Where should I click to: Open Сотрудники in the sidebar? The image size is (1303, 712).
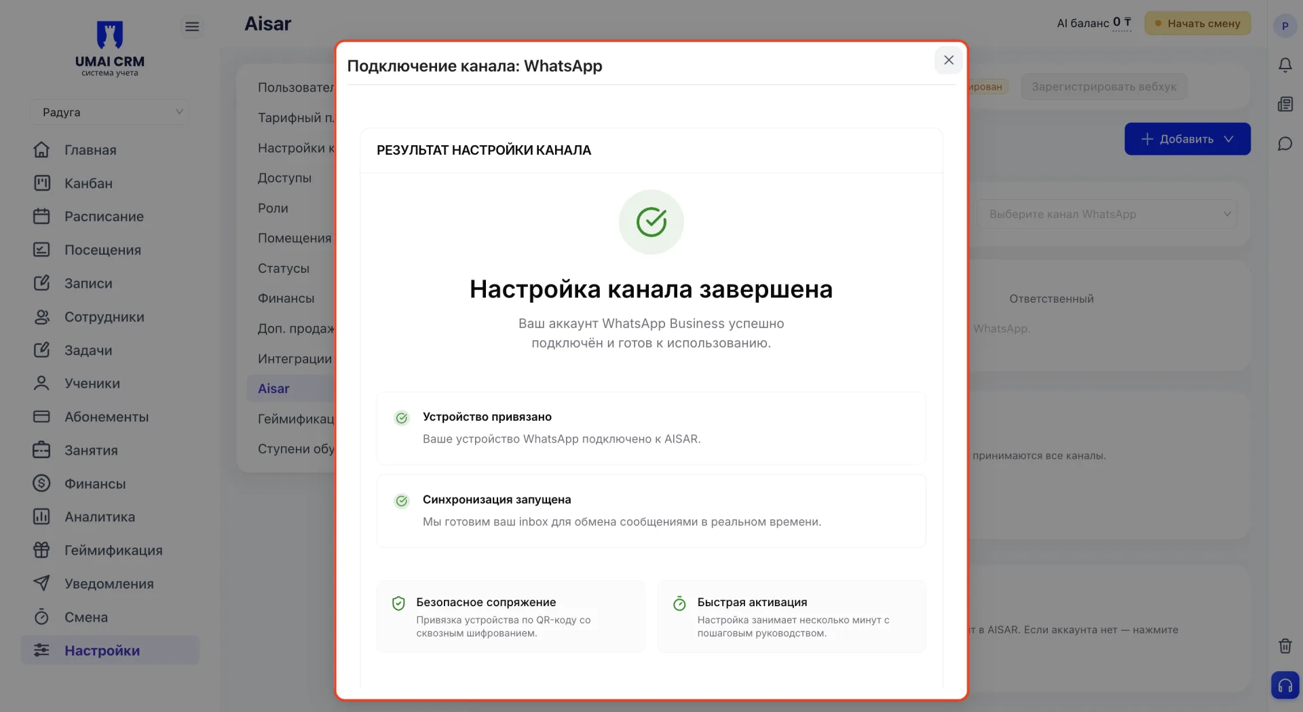110,317
